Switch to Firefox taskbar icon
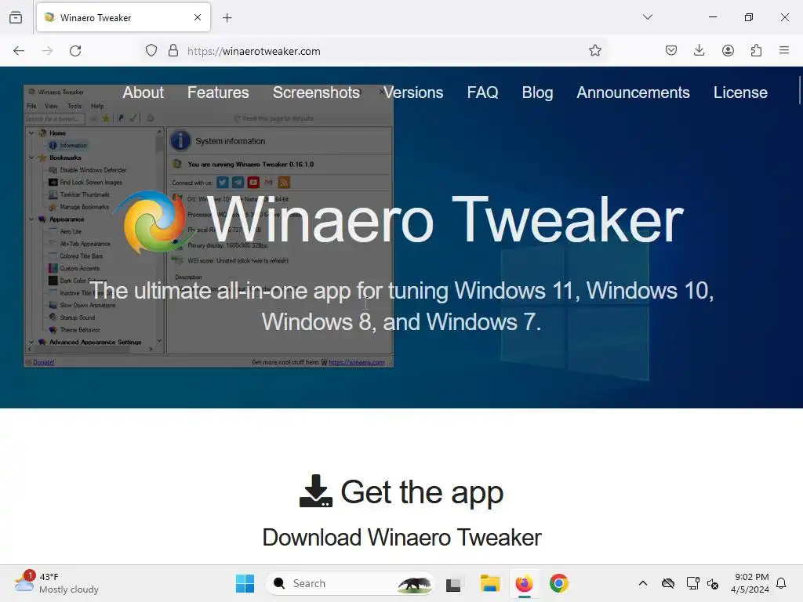 coord(524,583)
